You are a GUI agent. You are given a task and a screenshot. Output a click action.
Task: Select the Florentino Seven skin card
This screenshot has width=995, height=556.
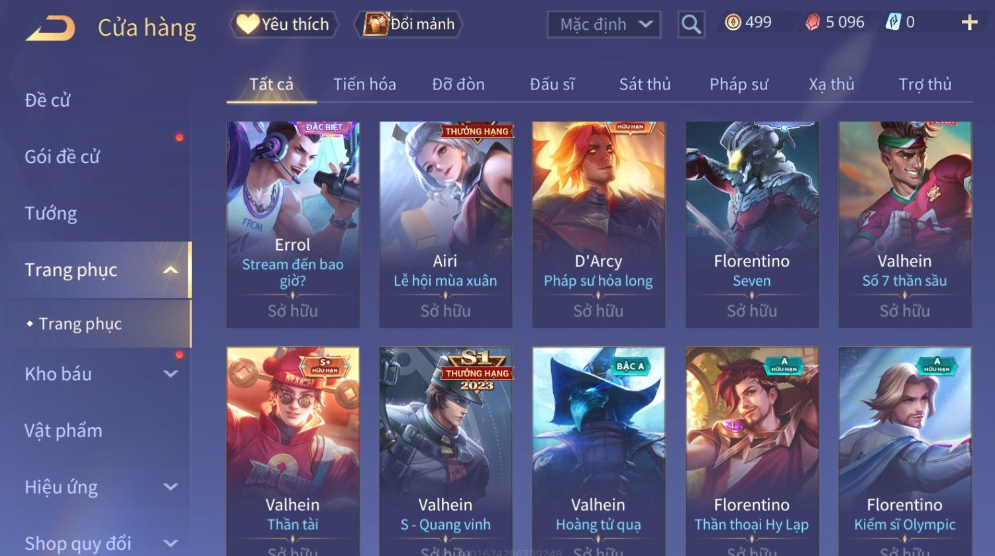[x=752, y=224]
